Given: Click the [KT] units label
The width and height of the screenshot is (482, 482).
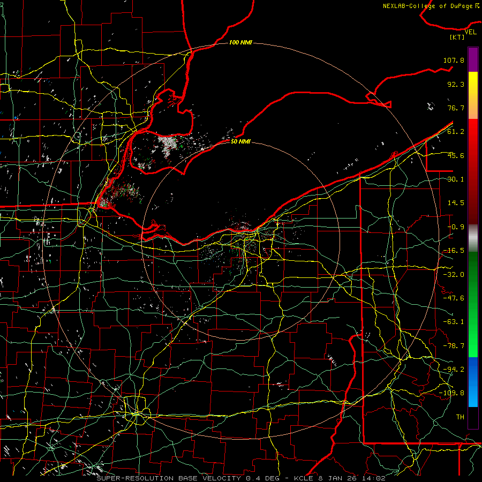Looking at the screenshot, I should click(x=457, y=37).
